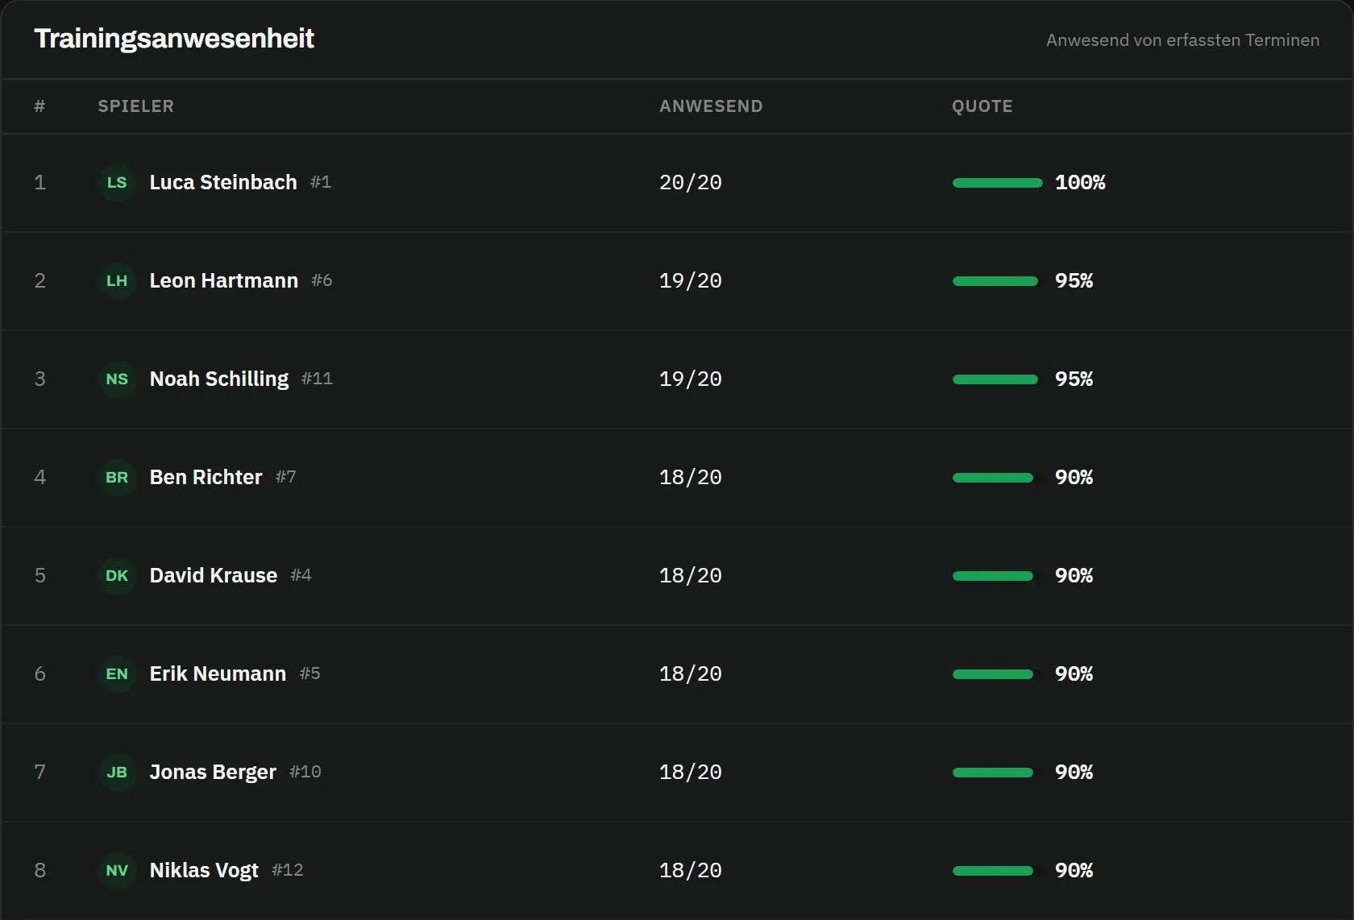Click Ben Richter's 18/20 attendance value
The image size is (1354, 920).
coord(691,478)
